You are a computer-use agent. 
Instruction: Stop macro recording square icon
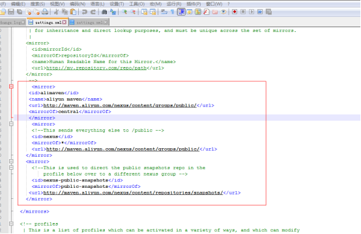pyautogui.click(x=243, y=12)
